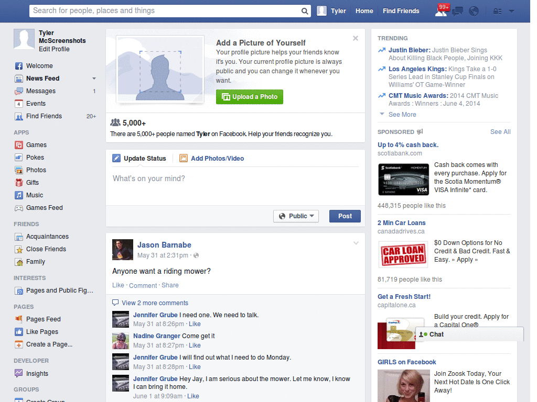
Task: Like Jason Barnabe's riding mower post
Action: [x=118, y=285]
